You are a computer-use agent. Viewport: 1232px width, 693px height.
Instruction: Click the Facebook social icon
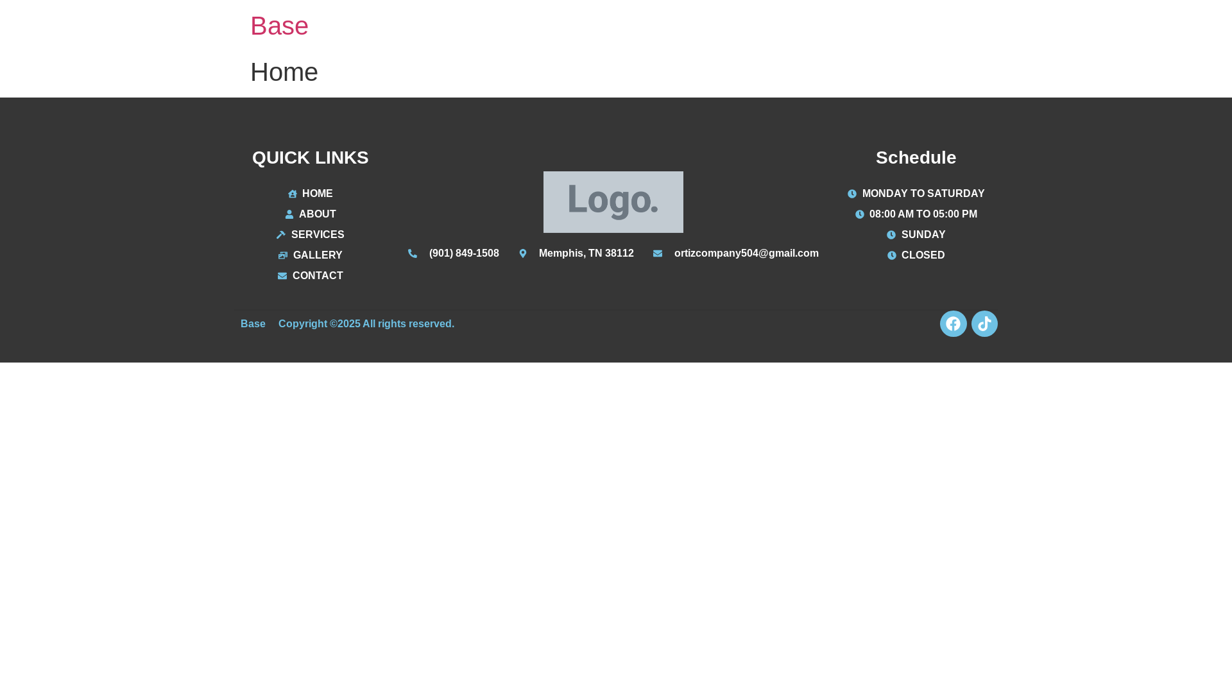click(x=953, y=324)
